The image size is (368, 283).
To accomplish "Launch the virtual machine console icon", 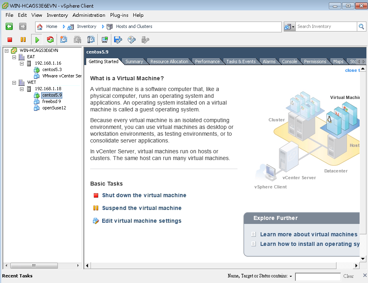I will (x=105, y=40).
